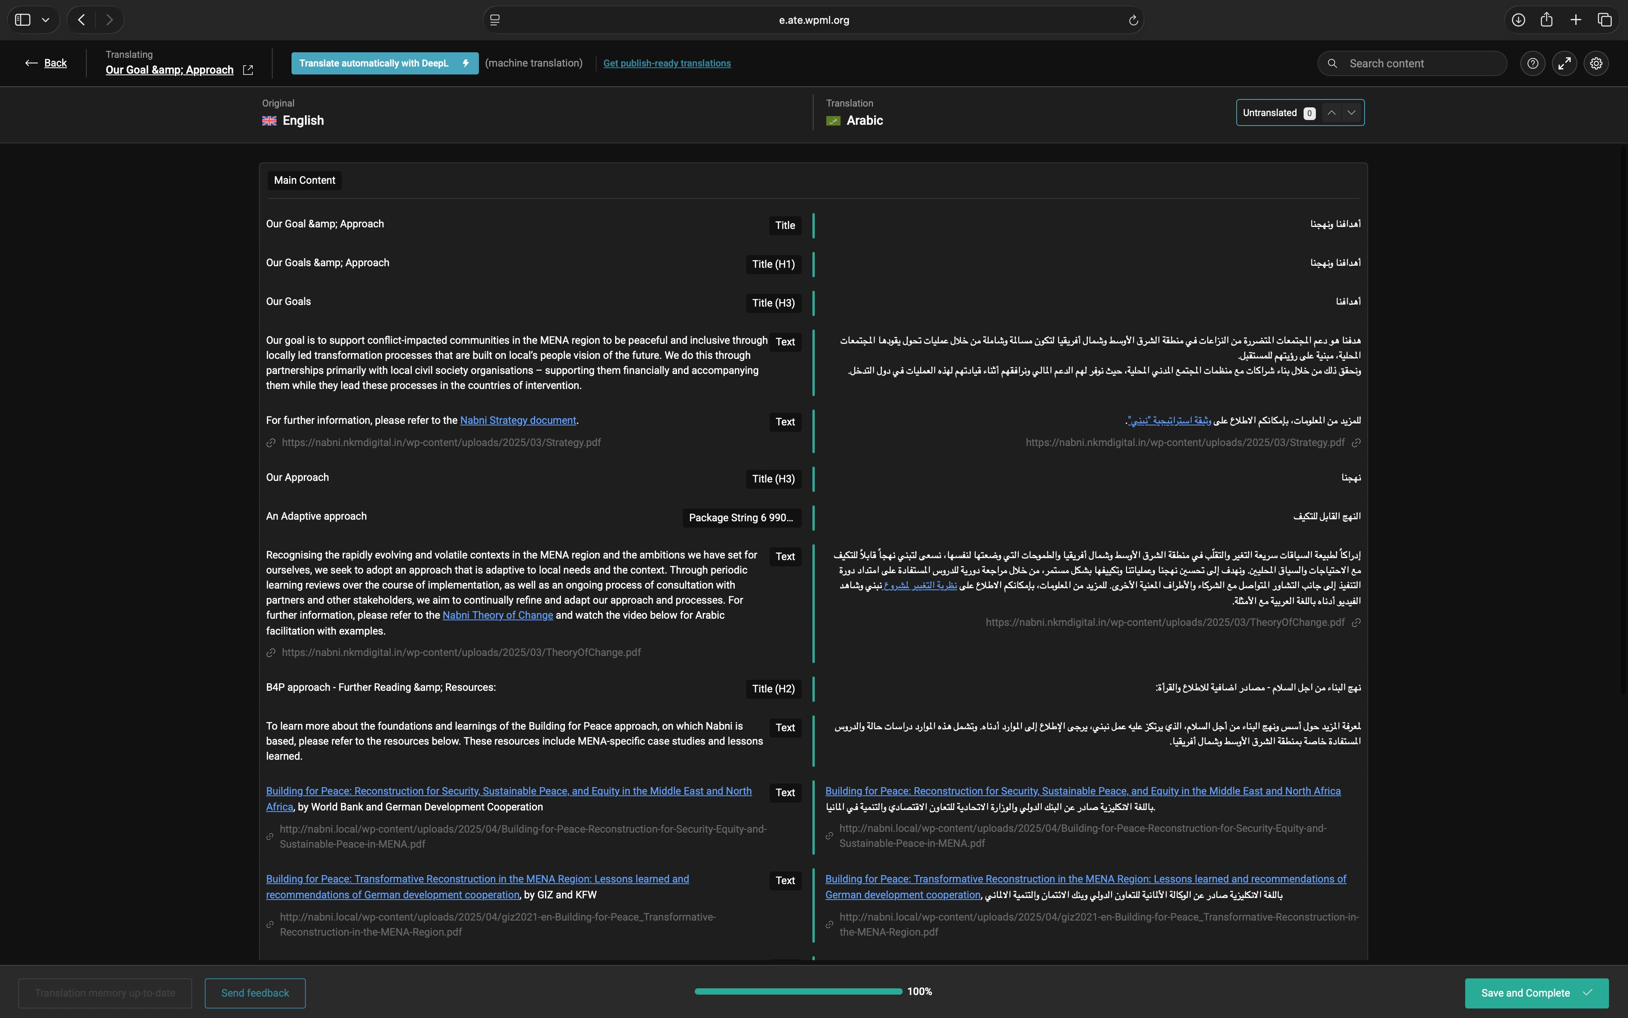Open the Nabni Theory of Change link
The height and width of the screenshot is (1018, 1628).
pos(498,616)
